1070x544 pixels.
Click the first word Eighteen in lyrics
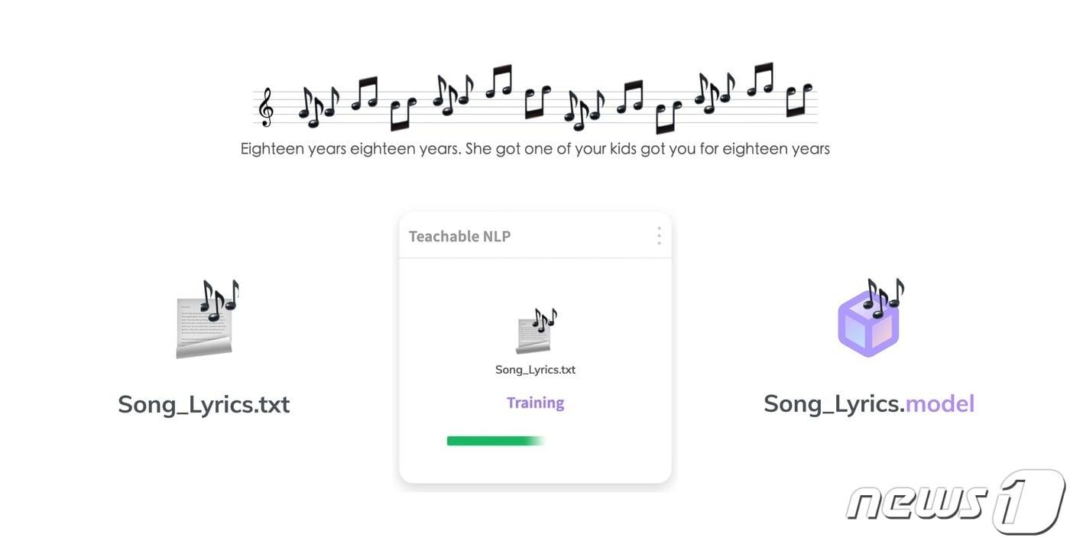[x=272, y=149]
